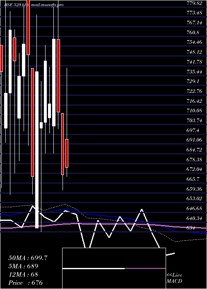
Task: Click the 50MA : 699.7 readout
Action: click(28, 258)
